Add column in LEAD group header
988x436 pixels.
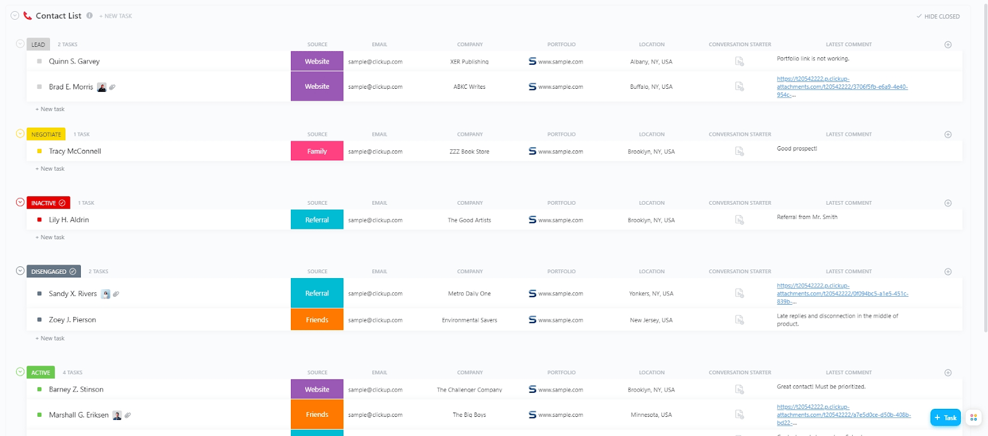948,44
